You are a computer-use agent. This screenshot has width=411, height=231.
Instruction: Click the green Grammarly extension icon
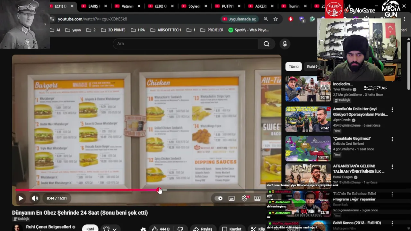pos(312,19)
